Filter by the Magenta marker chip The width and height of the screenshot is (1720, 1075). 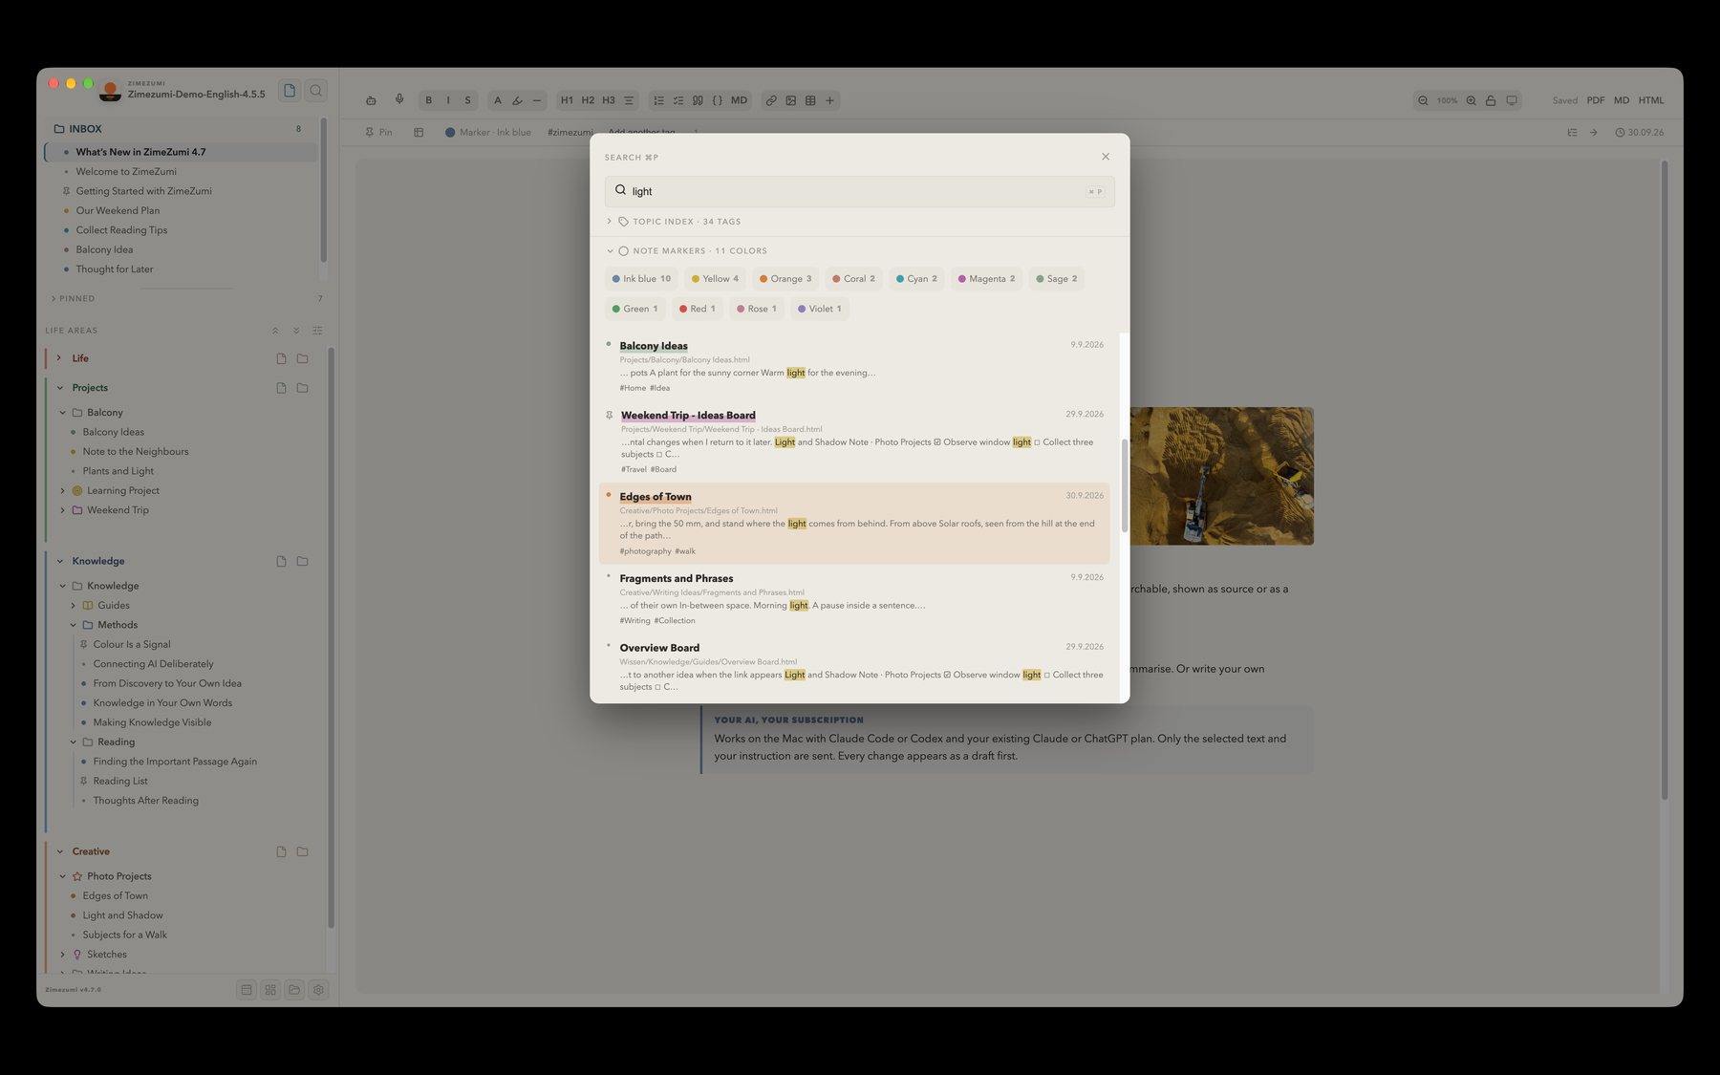tap(986, 279)
